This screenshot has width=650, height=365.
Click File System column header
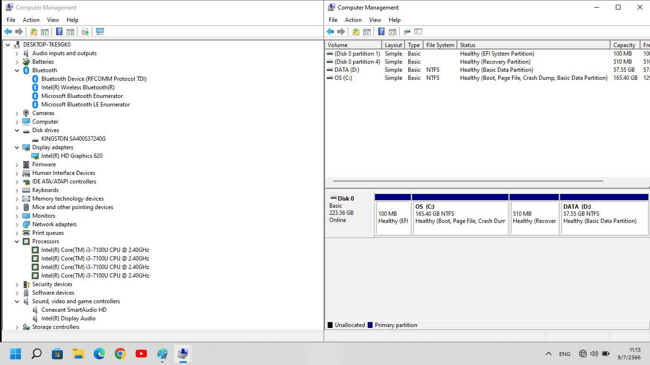point(440,45)
